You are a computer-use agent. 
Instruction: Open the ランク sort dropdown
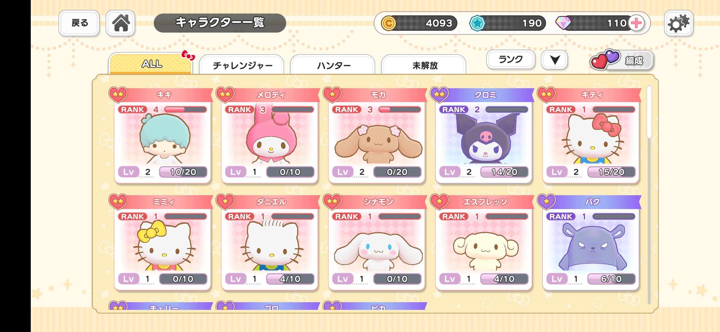(x=511, y=59)
